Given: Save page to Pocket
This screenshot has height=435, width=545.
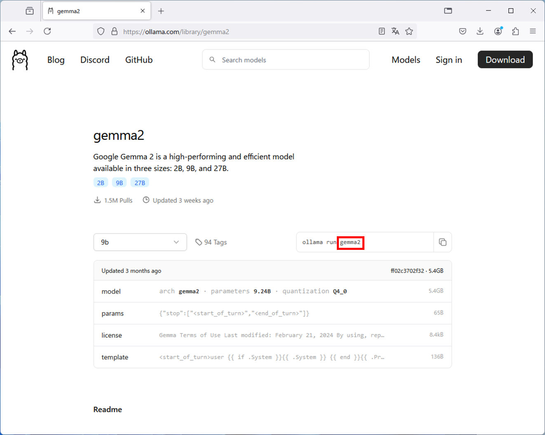Looking at the screenshot, I should pos(462,31).
